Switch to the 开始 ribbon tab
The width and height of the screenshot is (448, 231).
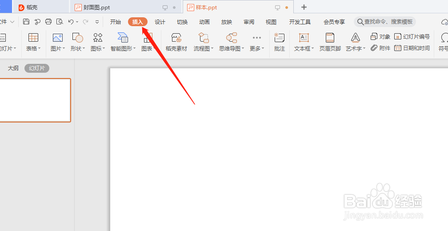[116, 22]
